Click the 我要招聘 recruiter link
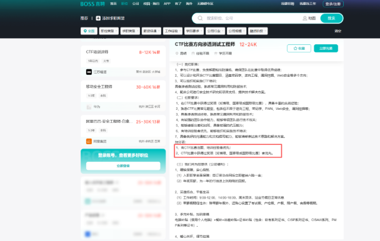Screen dimensions: 380x241 (x=287, y=4)
